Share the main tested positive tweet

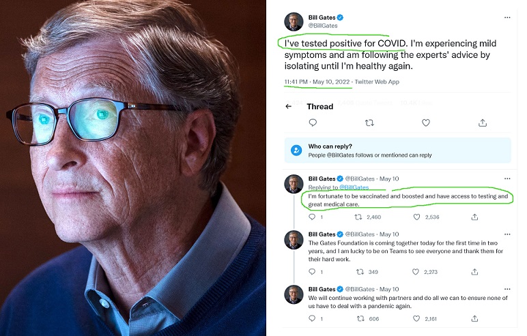pyautogui.click(x=483, y=123)
